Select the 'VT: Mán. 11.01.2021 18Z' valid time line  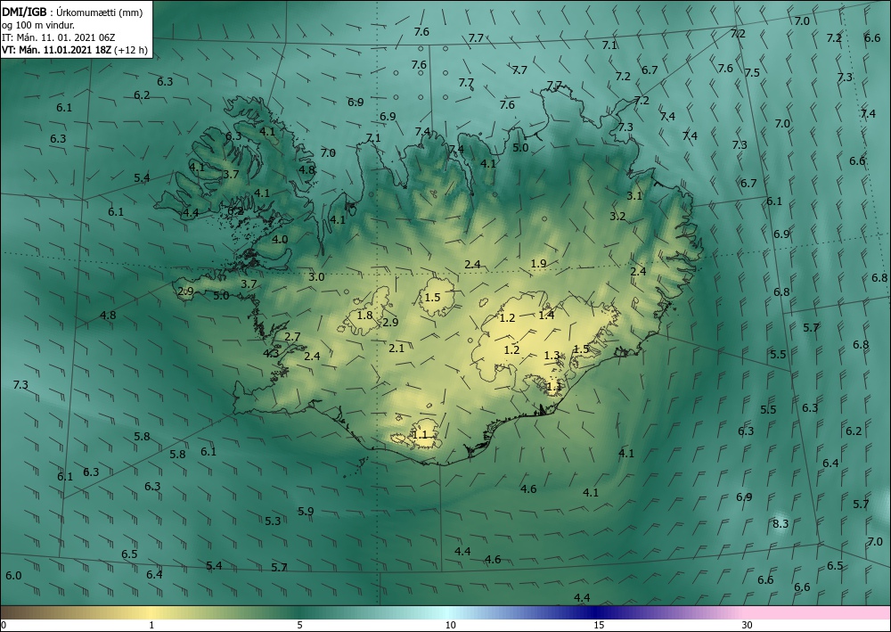coord(57,49)
